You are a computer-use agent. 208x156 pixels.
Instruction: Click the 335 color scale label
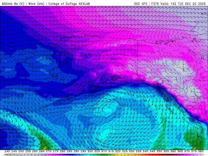139,151
